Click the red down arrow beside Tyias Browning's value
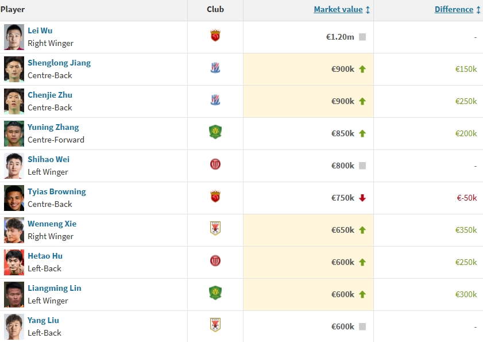483x342 pixels. coord(362,198)
